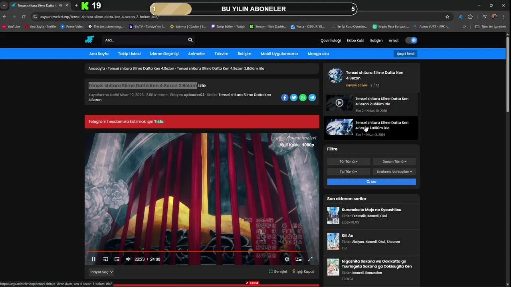
Task: Skip video forward 10 seconds
Action: coord(117,259)
